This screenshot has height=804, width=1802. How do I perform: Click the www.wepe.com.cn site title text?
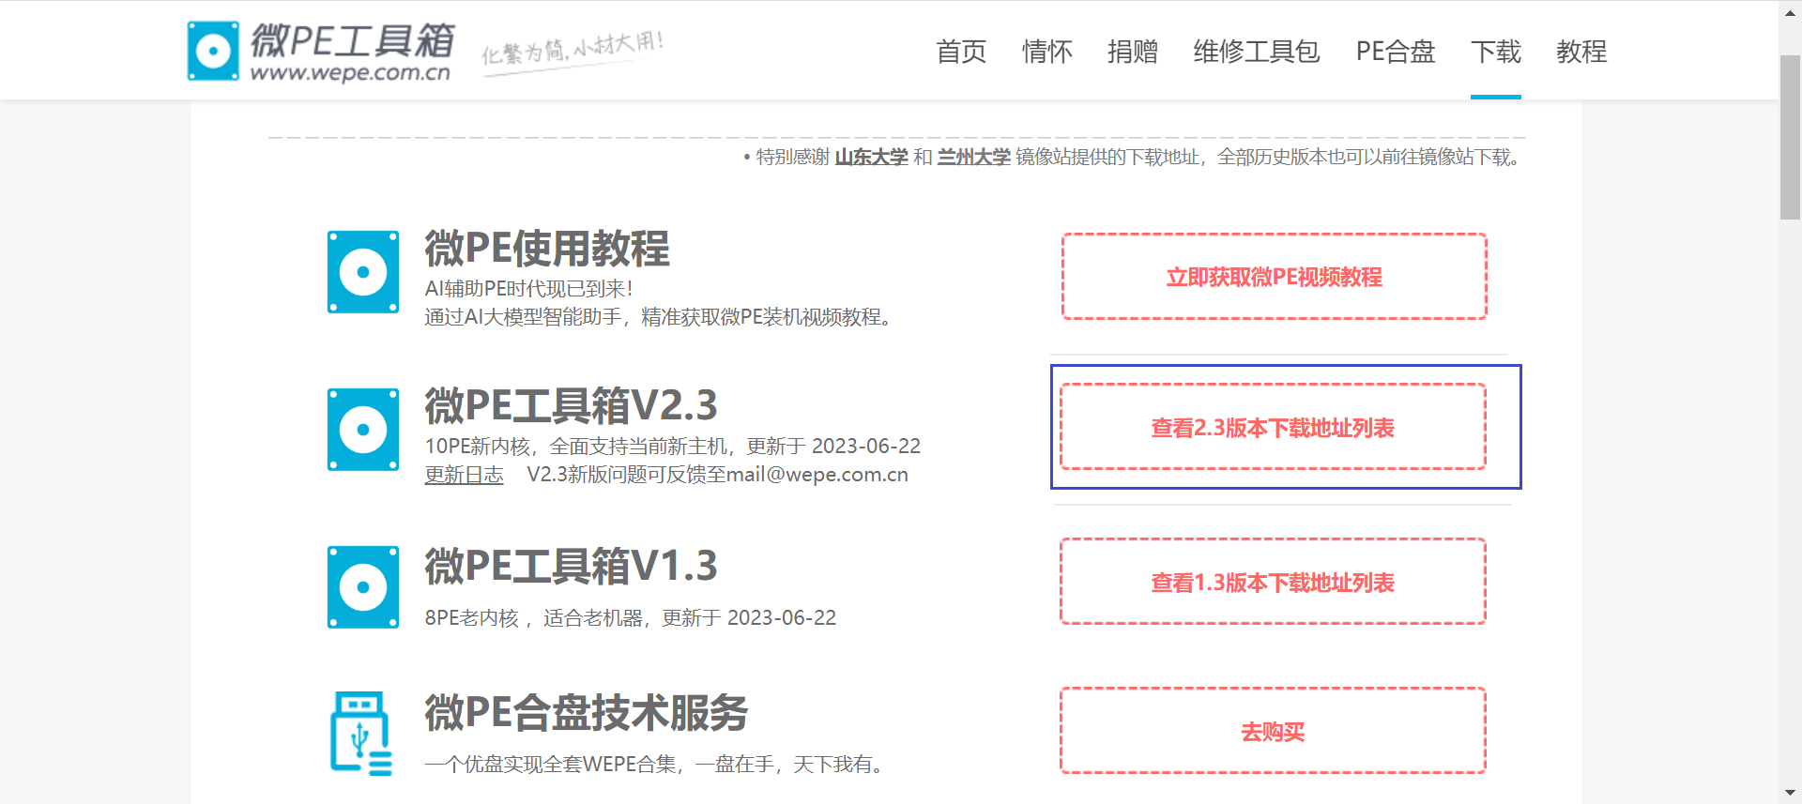point(350,72)
